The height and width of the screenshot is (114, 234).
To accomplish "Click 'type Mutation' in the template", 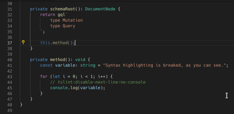I will [x=66, y=20].
